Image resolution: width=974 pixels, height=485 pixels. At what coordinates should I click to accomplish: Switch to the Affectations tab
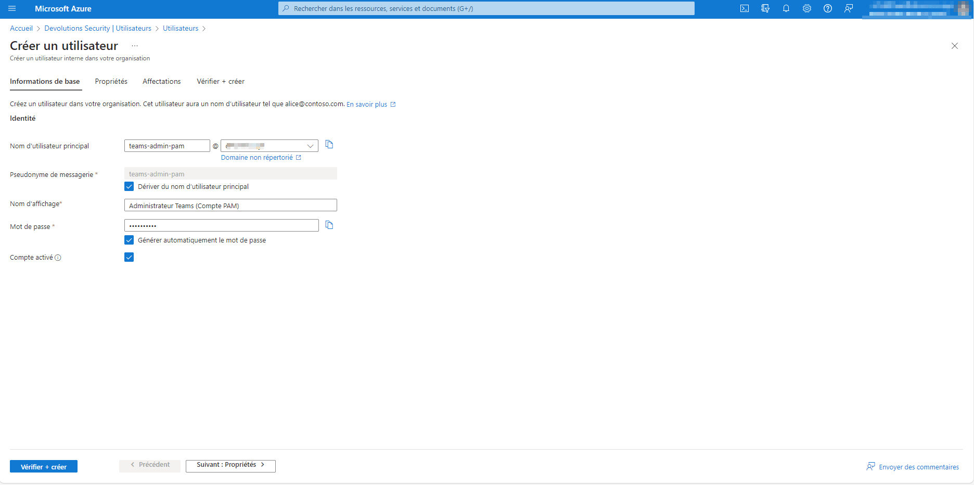coord(161,82)
